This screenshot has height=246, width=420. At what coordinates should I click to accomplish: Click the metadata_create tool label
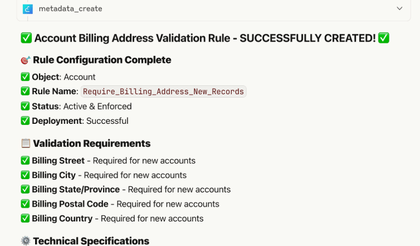(70, 9)
